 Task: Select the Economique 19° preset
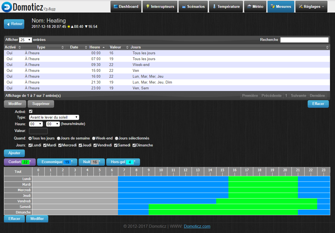pyautogui.click(x=57, y=162)
